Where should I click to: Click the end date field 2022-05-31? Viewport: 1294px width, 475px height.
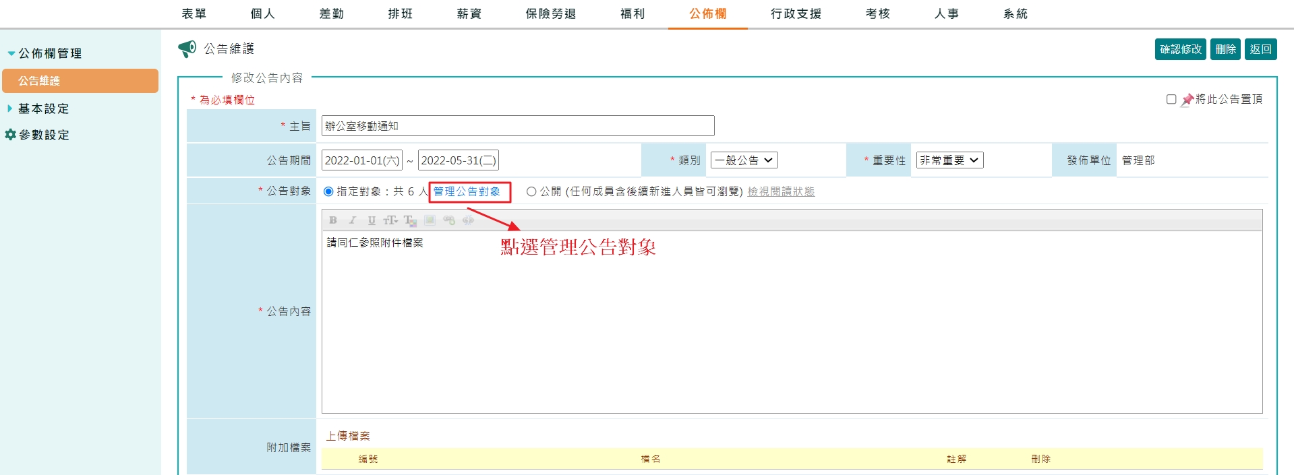459,160
